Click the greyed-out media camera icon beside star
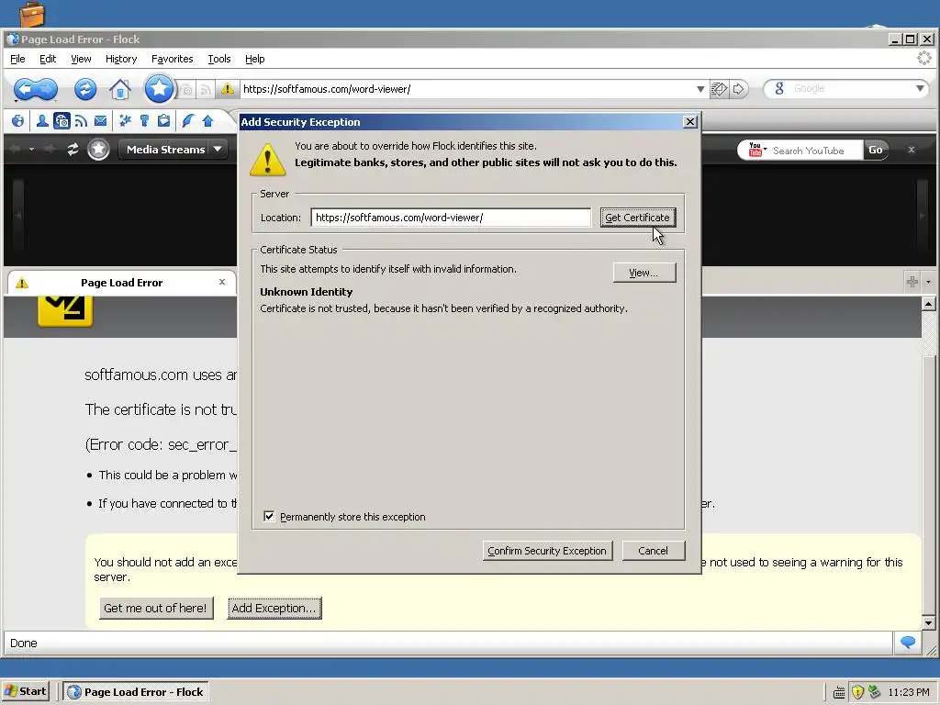940x705 pixels. click(x=187, y=90)
